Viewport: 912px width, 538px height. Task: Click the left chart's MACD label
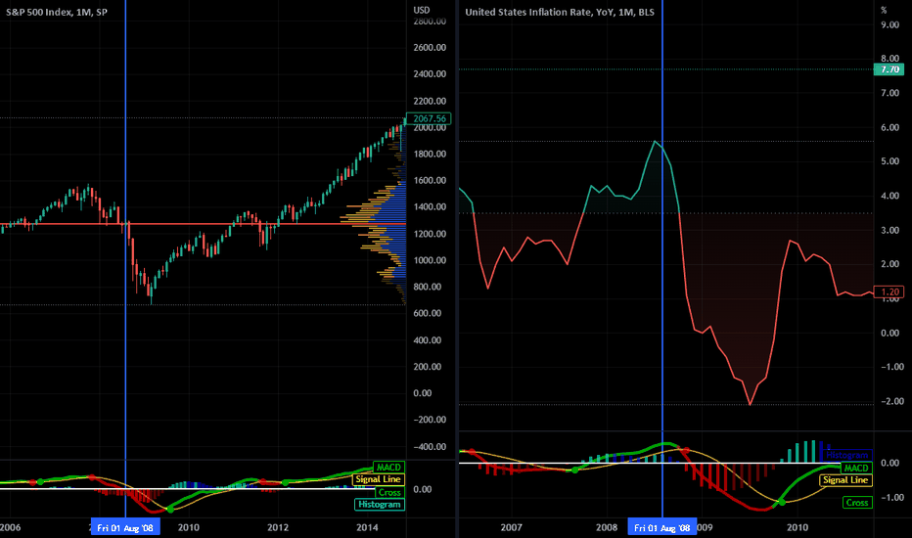click(x=388, y=467)
